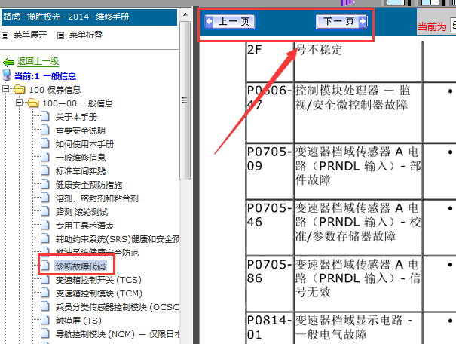This screenshot has height=344, width=456.
Task: Click the title 路虎--揽胜极光--2014- 维修手册
Action: (x=66, y=17)
